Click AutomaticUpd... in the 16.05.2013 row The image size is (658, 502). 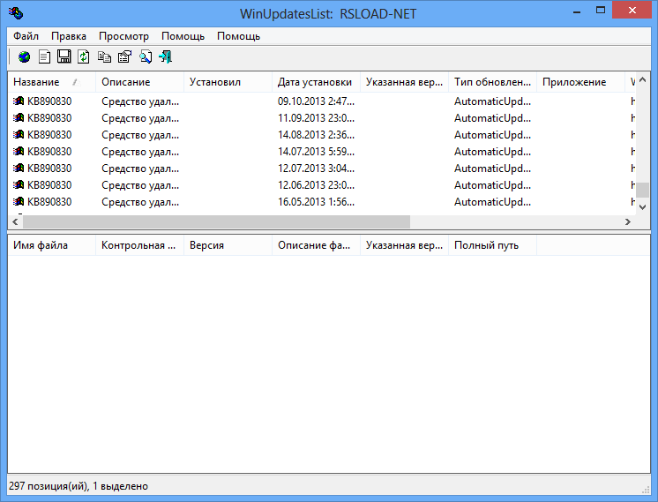pyautogui.click(x=493, y=202)
